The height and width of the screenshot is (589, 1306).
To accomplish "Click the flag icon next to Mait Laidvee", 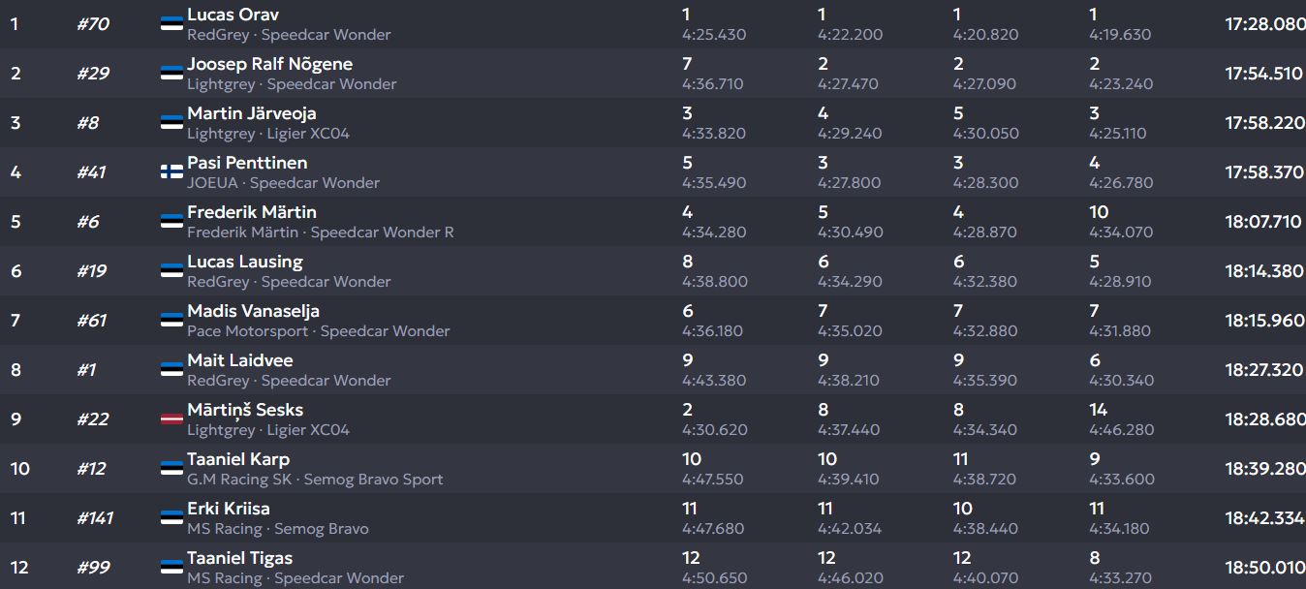I will 171,369.
